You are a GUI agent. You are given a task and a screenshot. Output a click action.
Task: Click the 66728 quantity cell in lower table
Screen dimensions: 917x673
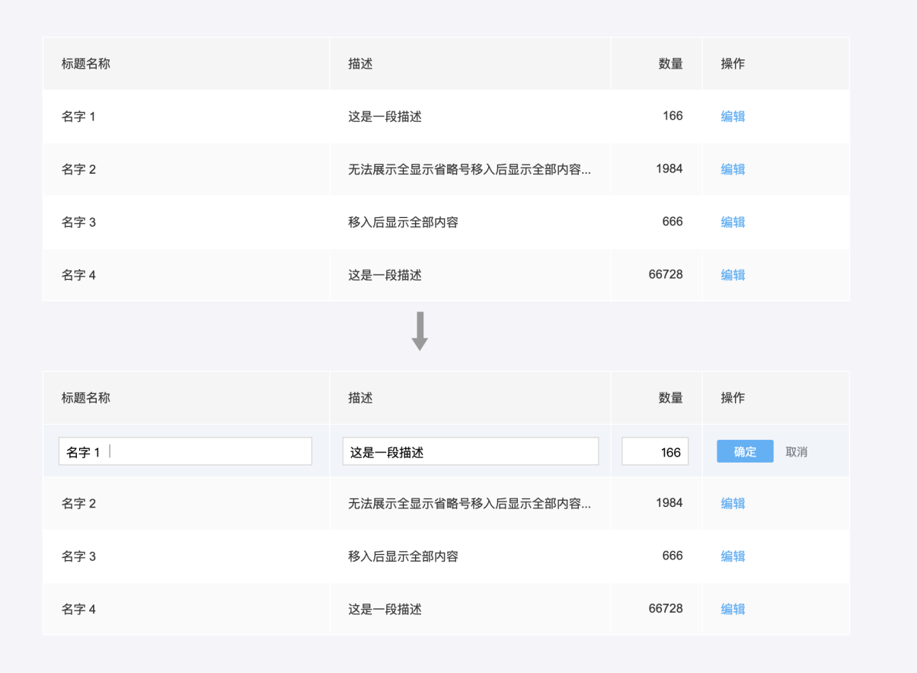[665, 609]
